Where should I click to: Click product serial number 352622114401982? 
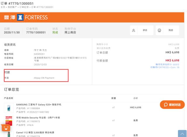39,112
